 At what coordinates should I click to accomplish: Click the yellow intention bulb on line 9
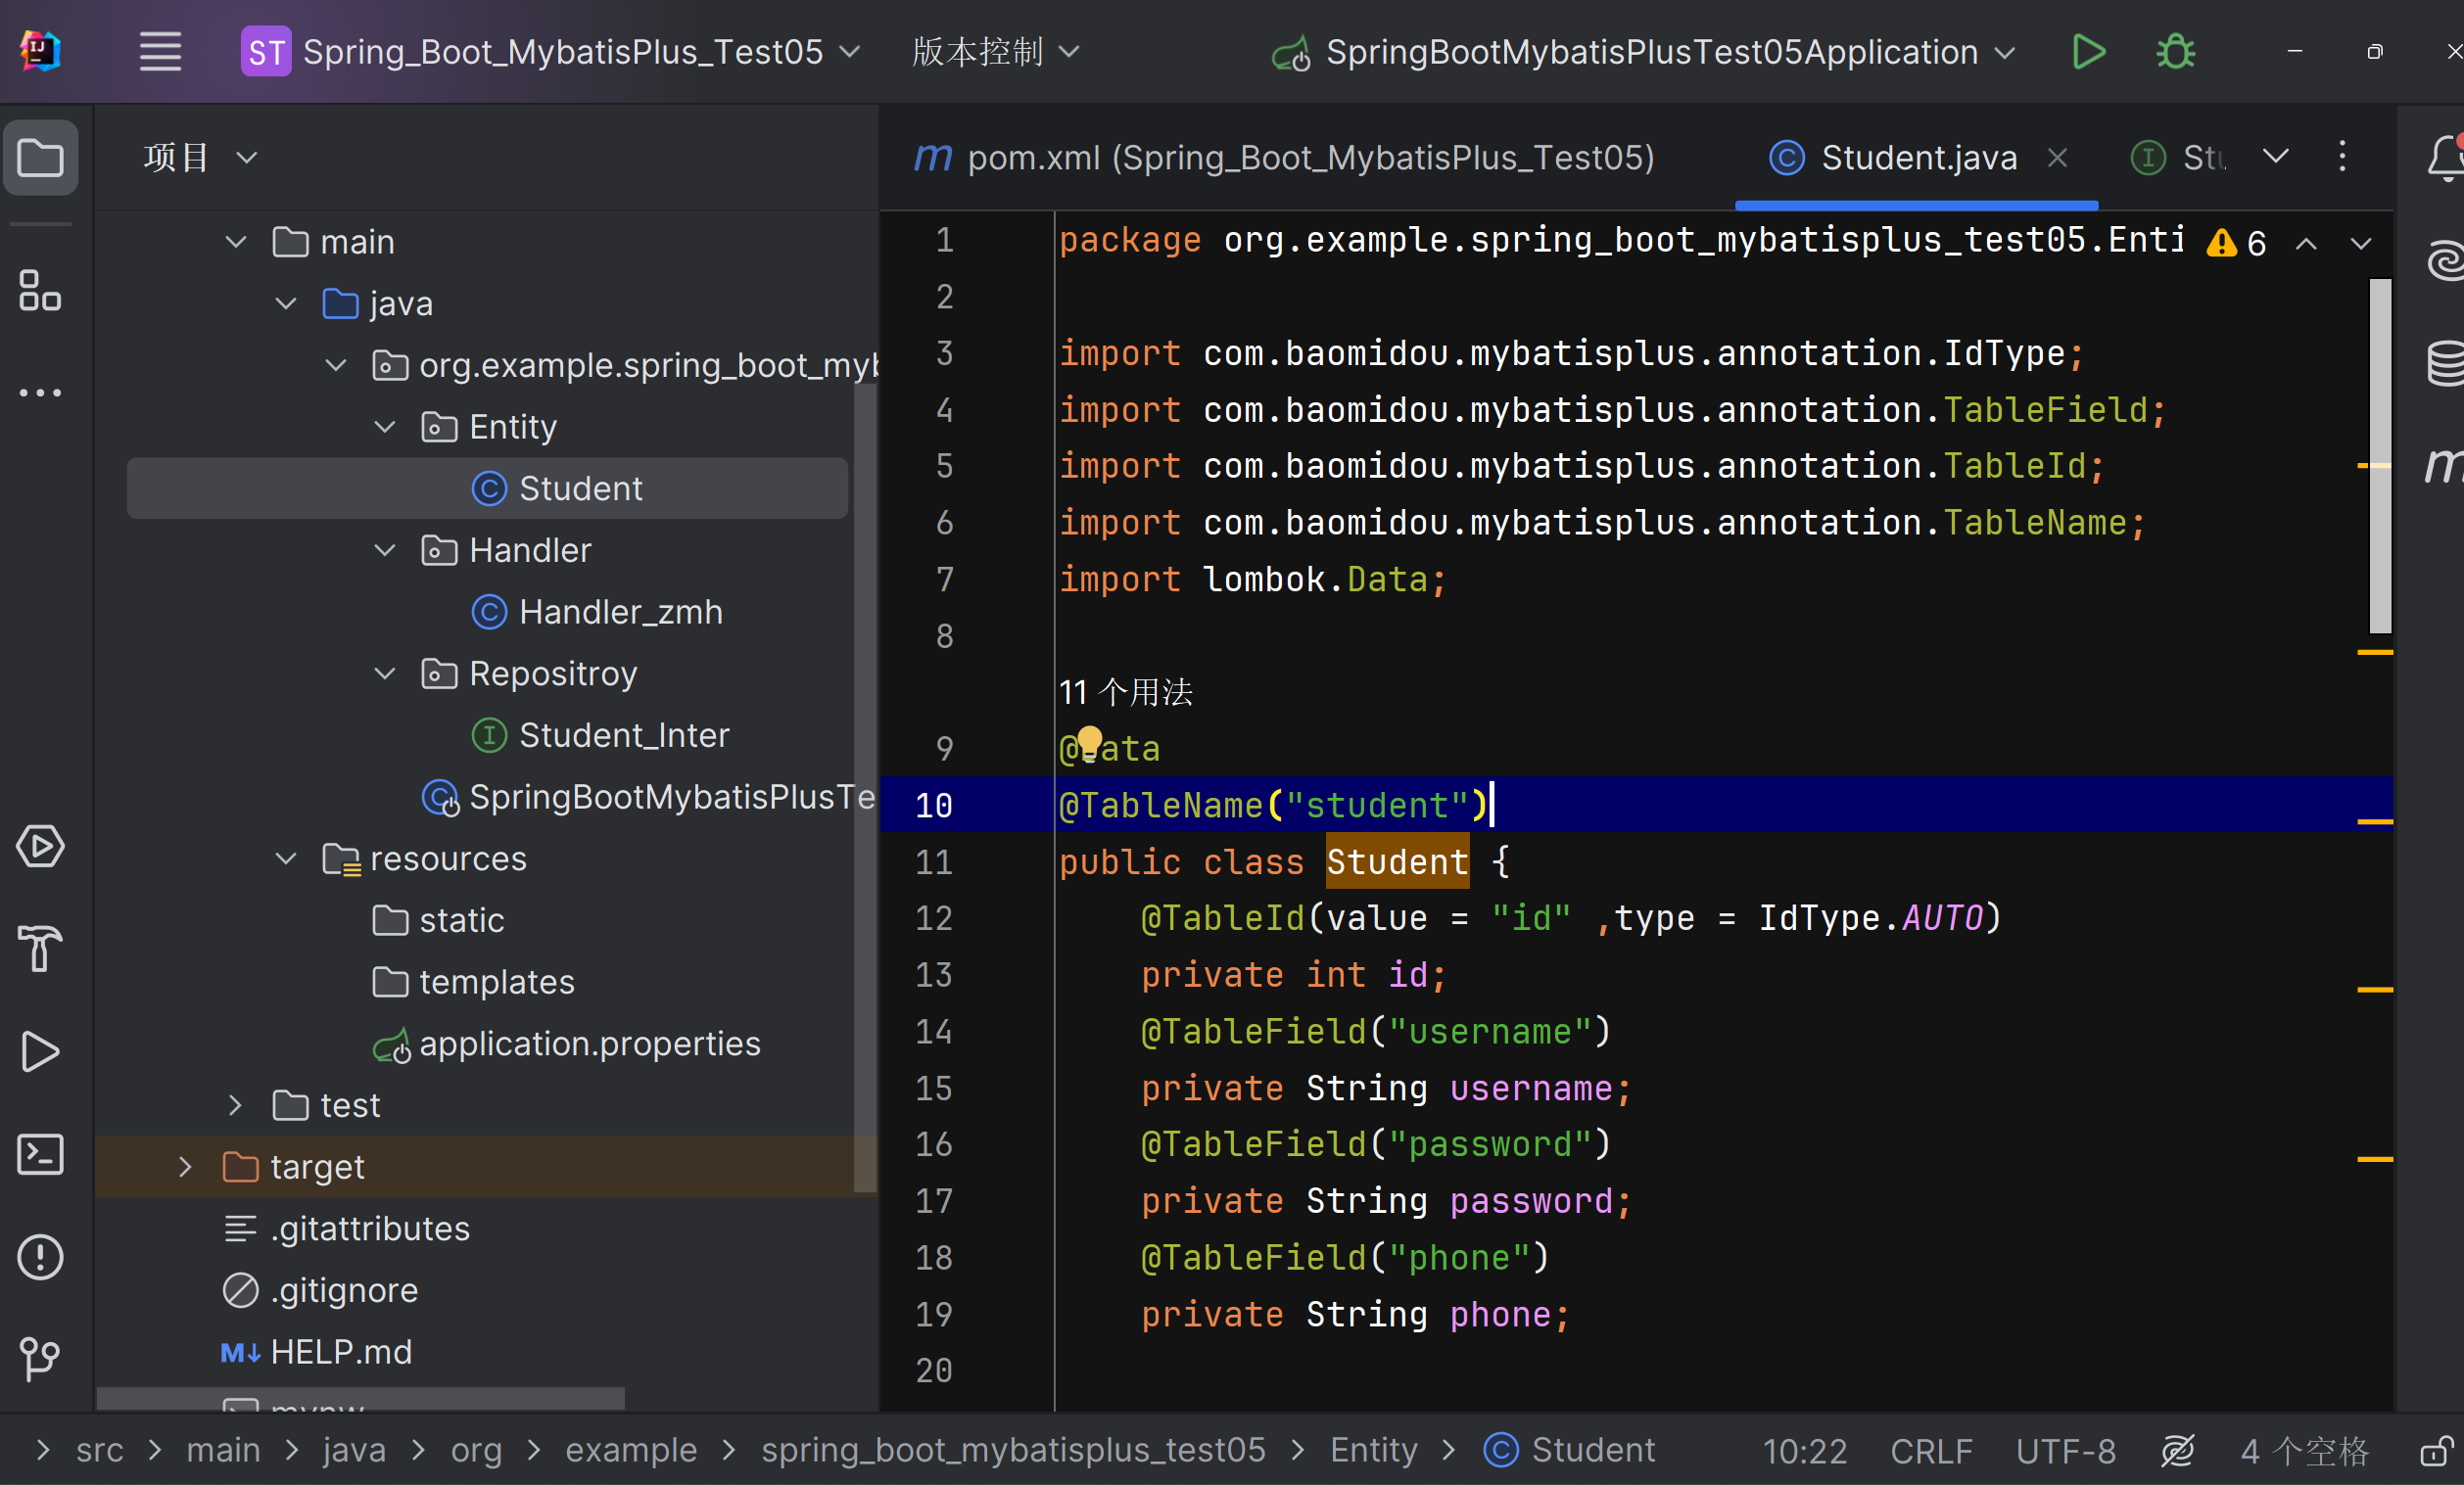point(1089,741)
